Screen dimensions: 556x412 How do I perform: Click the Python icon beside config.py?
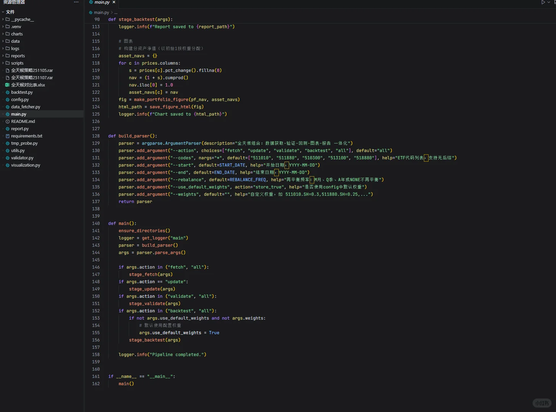pos(8,100)
